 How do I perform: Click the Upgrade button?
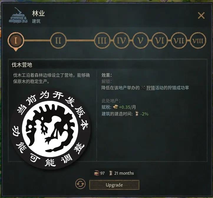(x=114, y=185)
